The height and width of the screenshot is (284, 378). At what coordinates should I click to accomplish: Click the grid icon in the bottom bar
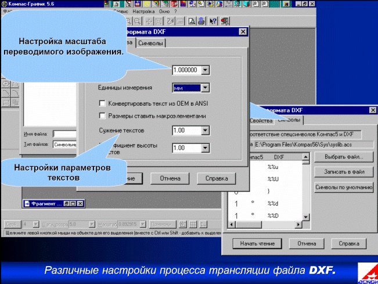[x=193, y=224]
